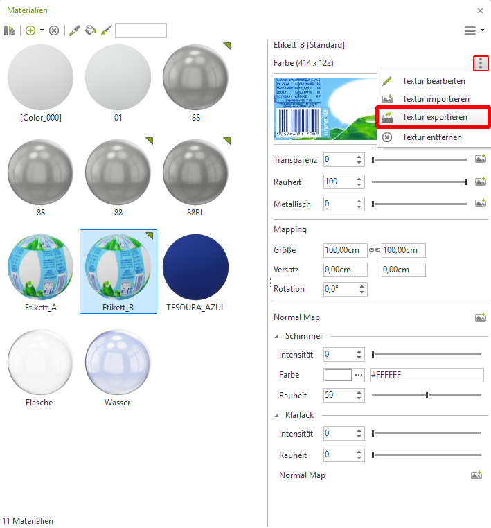491x528 pixels.
Task: Open the material library icon
Action: 10,30
